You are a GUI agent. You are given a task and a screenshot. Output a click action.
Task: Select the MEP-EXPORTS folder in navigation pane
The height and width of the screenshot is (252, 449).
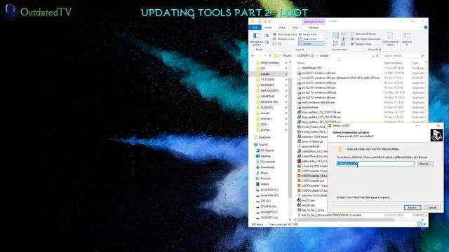click(x=269, y=90)
